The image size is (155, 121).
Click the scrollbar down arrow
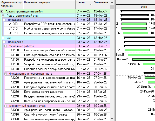coord(112,119)
